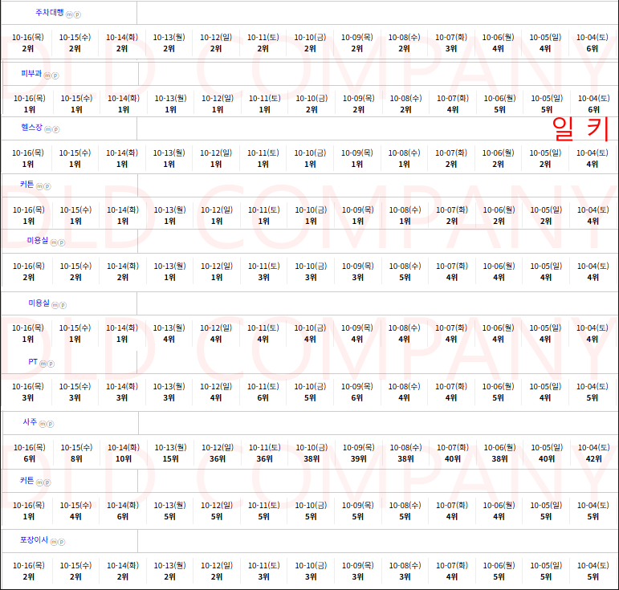Click m icon of 미용실 ranked 1위 on 10-16
Image resolution: width=619 pixels, height=590 pixels.
55,305
